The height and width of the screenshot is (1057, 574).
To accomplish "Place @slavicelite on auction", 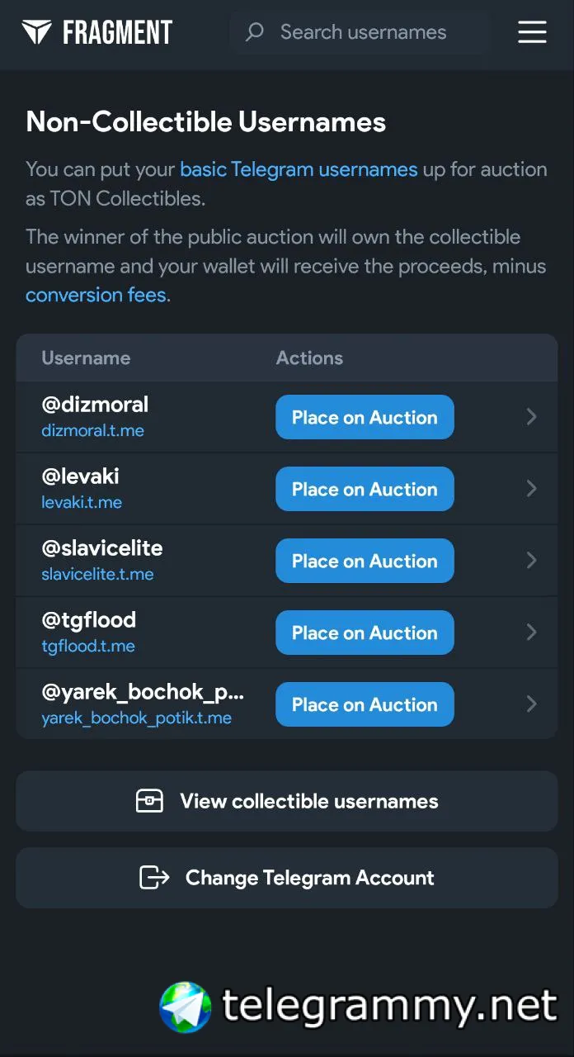I will 365,561.
